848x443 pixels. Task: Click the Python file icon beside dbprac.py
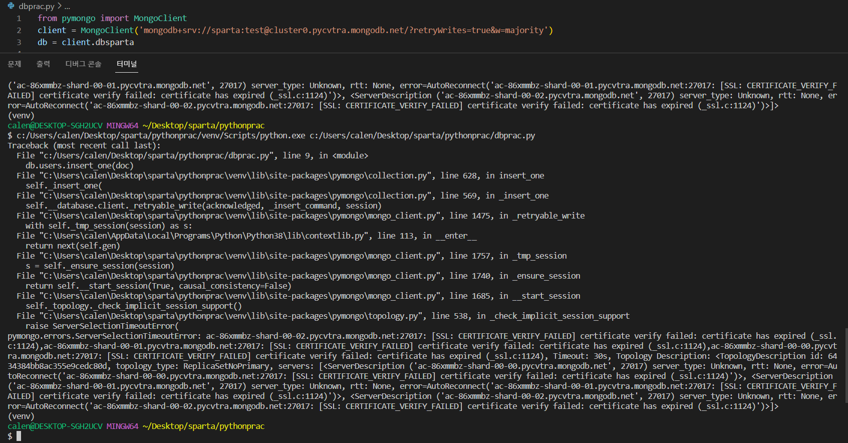click(11, 6)
